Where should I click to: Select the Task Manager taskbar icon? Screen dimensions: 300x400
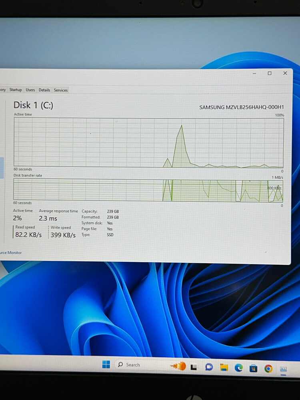(283, 369)
